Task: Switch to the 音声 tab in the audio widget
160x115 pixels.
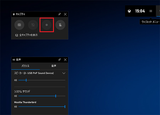Action: [54, 66]
